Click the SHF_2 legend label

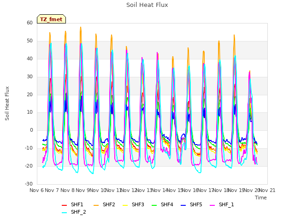[78, 212]
